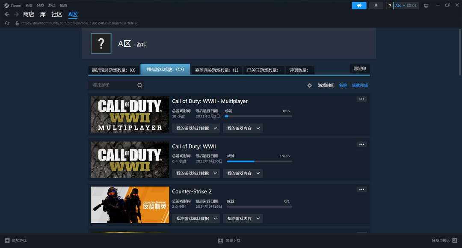Open the 查看 menu
Screen dimensions: 462x248
[x=29, y=6]
